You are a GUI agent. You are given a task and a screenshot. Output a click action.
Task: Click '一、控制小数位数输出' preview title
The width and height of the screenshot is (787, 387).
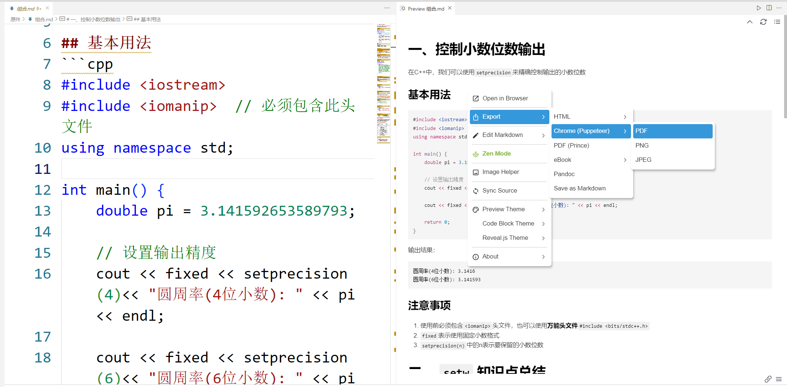click(476, 49)
